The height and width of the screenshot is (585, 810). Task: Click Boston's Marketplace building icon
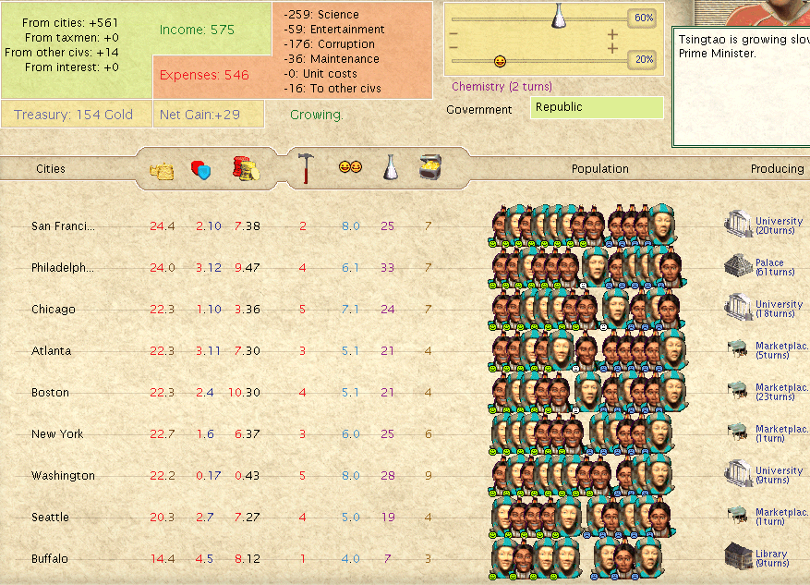pos(738,390)
